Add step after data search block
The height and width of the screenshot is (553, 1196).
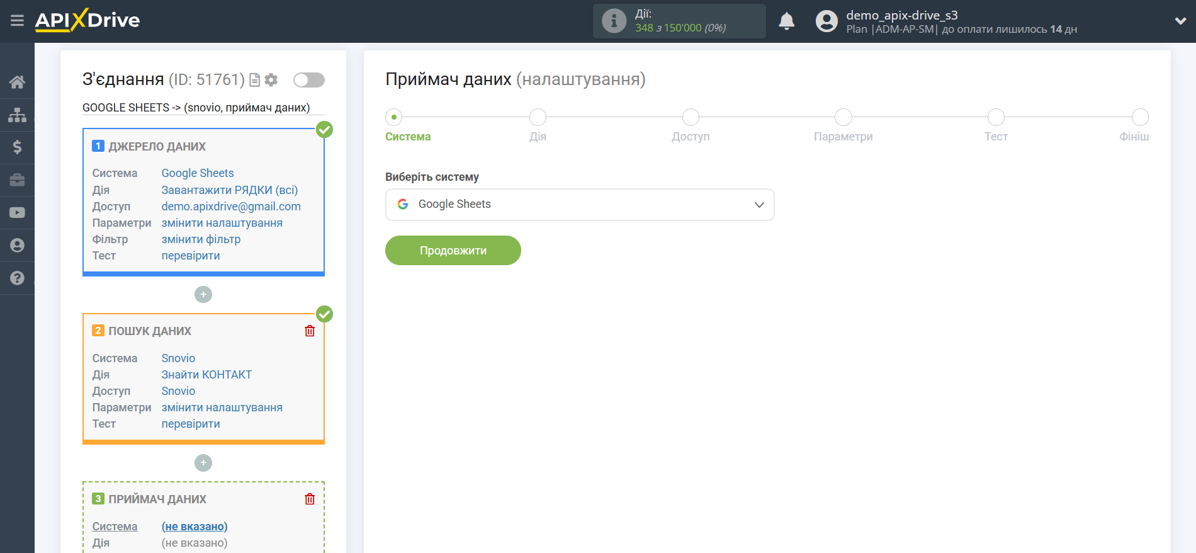click(x=203, y=463)
